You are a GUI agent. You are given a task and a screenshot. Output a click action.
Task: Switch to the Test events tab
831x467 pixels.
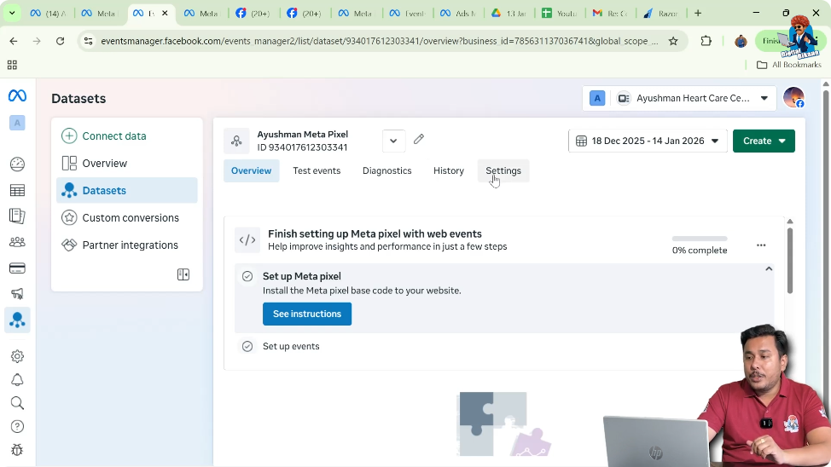(317, 171)
